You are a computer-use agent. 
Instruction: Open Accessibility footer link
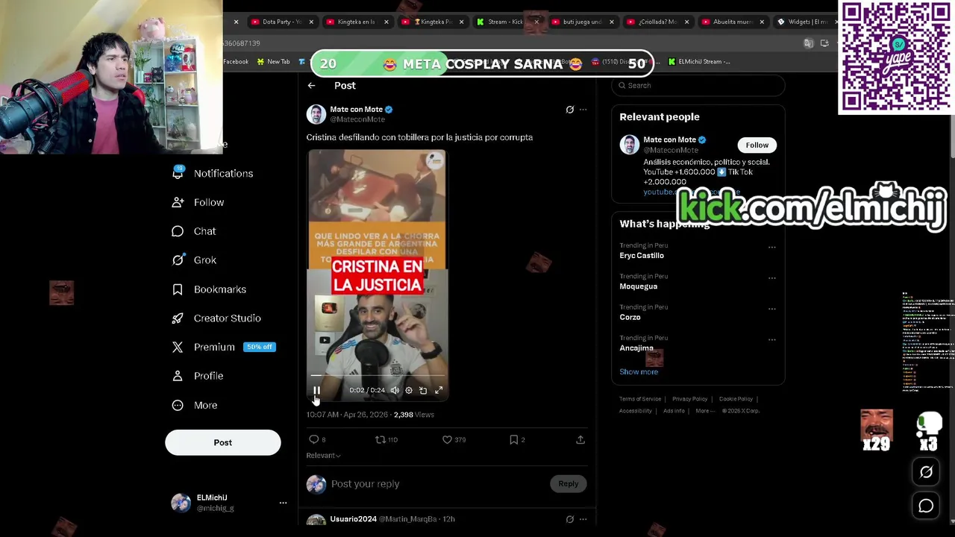coord(636,411)
